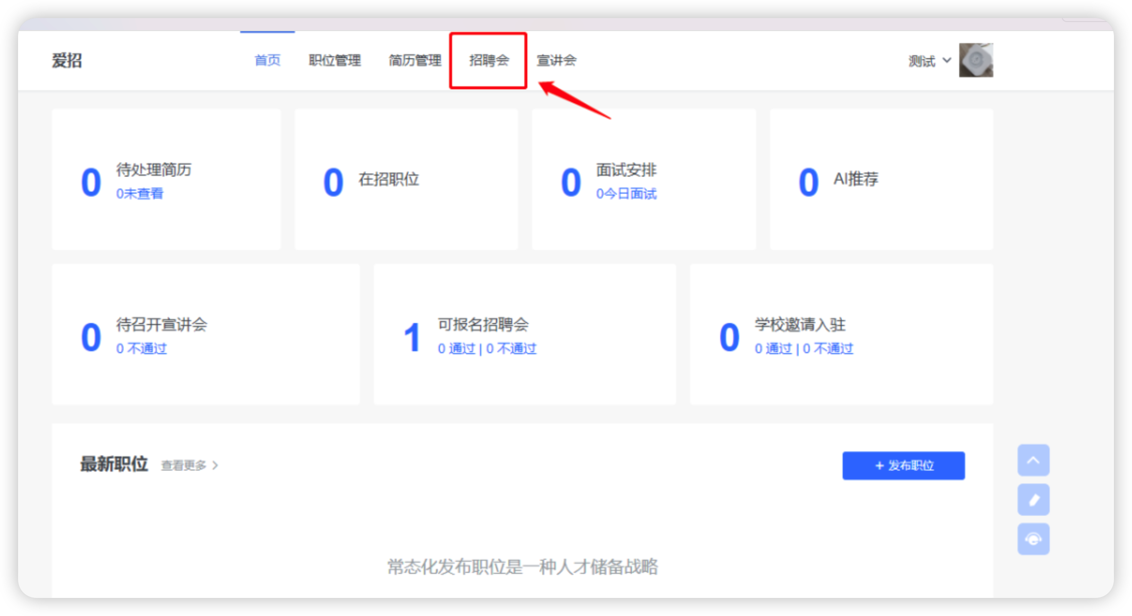Open the customer service headset icon

tap(1033, 539)
